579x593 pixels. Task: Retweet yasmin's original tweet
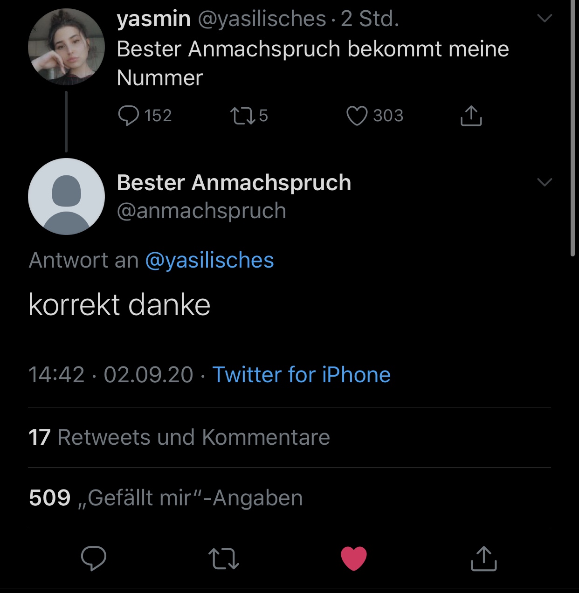243,116
